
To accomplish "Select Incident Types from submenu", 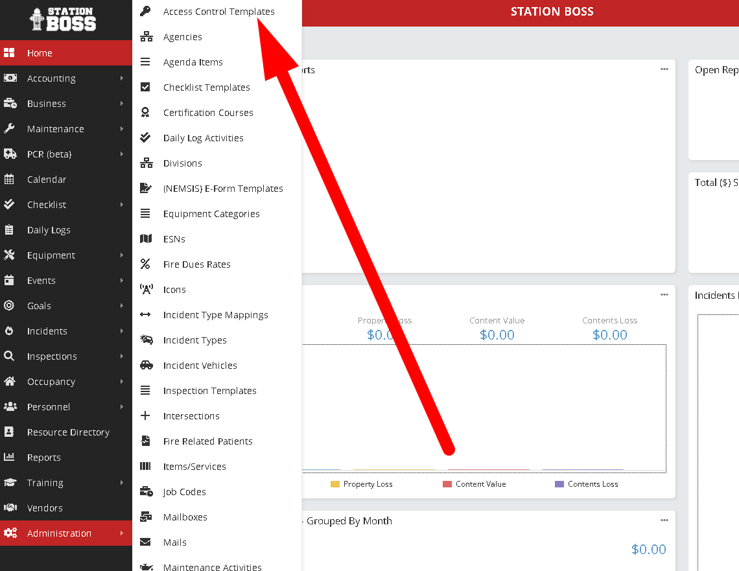I will coord(194,340).
